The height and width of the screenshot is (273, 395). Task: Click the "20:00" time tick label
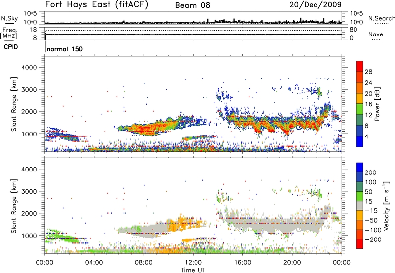click(x=292, y=263)
